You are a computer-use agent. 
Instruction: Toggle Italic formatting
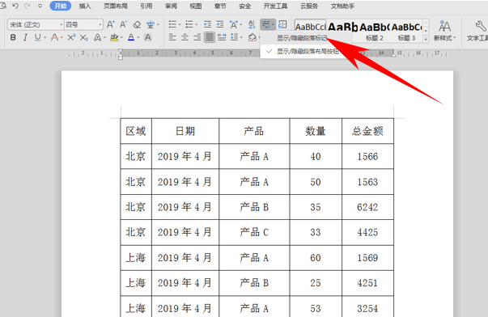tap(25, 38)
